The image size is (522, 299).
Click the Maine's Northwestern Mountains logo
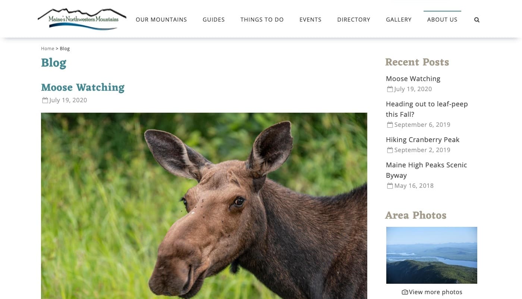tap(82, 19)
